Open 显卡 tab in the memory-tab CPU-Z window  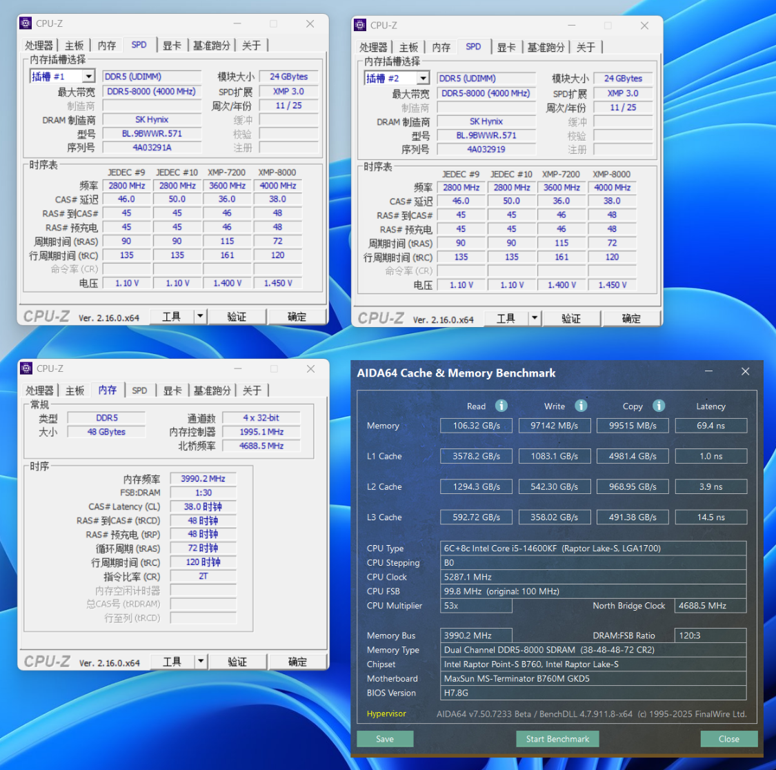click(172, 391)
